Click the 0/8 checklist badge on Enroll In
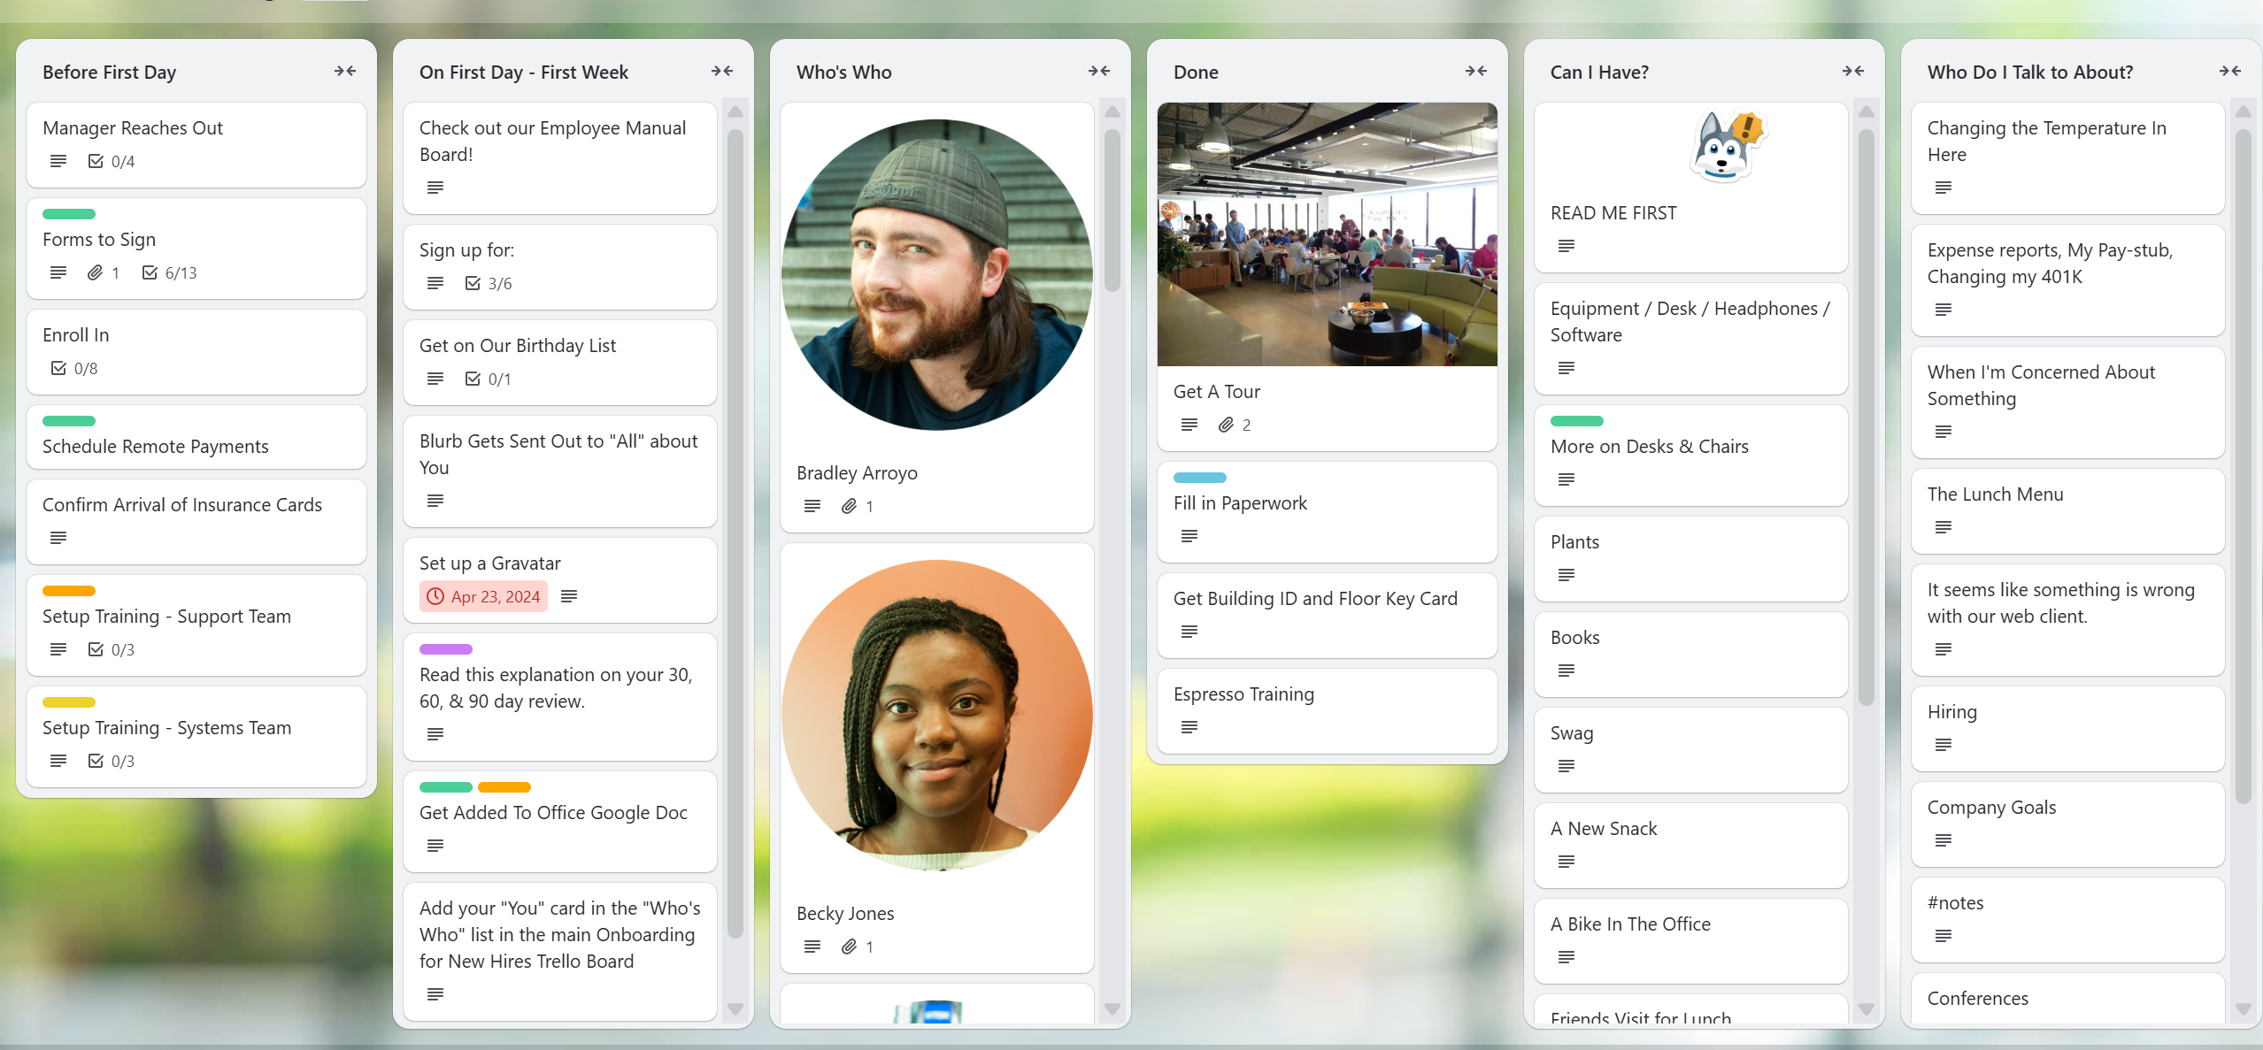 (74, 368)
